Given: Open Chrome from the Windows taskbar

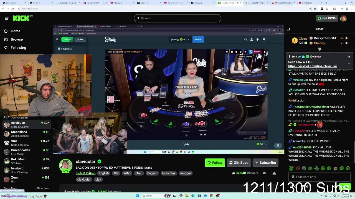Looking at the screenshot, I should [x=211, y=196].
